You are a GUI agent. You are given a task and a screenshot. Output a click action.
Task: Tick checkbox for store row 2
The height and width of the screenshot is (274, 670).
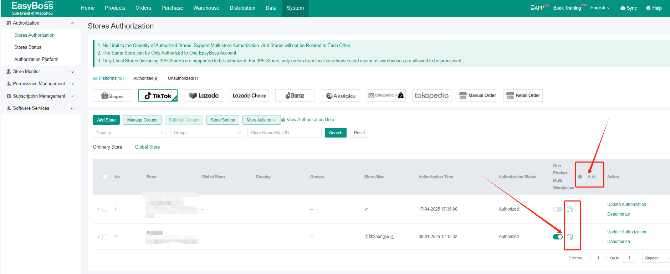tap(104, 237)
